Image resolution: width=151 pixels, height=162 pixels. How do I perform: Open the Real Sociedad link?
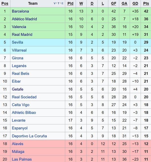coord(24,97)
